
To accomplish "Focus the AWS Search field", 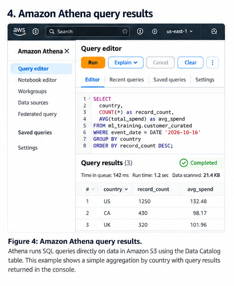I will click(x=87, y=31).
